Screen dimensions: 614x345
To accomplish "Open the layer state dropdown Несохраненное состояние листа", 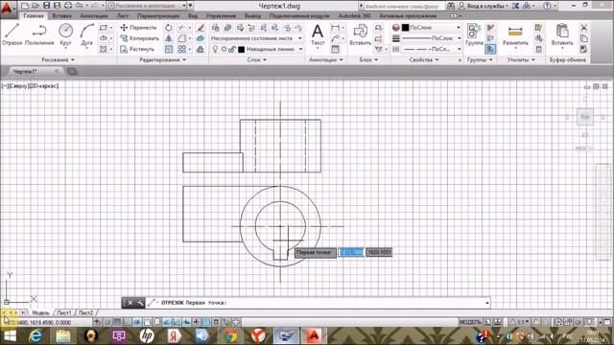I will point(256,38).
